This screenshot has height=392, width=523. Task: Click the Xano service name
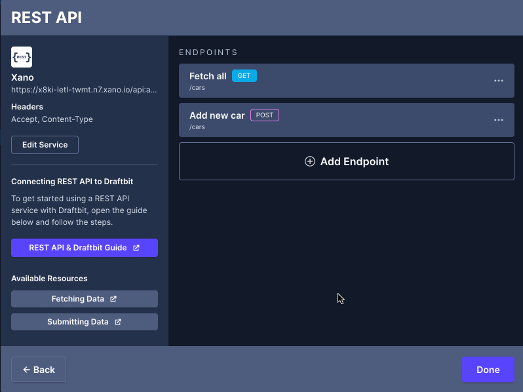22,77
